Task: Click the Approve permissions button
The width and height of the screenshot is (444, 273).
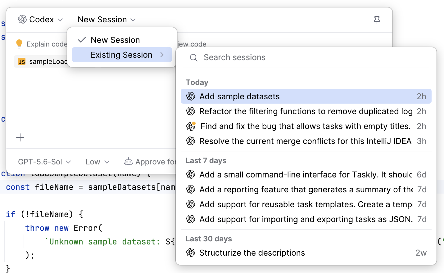Action: [x=150, y=162]
